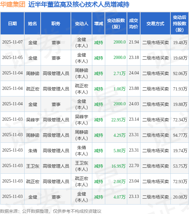Click the 朱倩 name cell
189x214 pixels.
(x=32, y=151)
